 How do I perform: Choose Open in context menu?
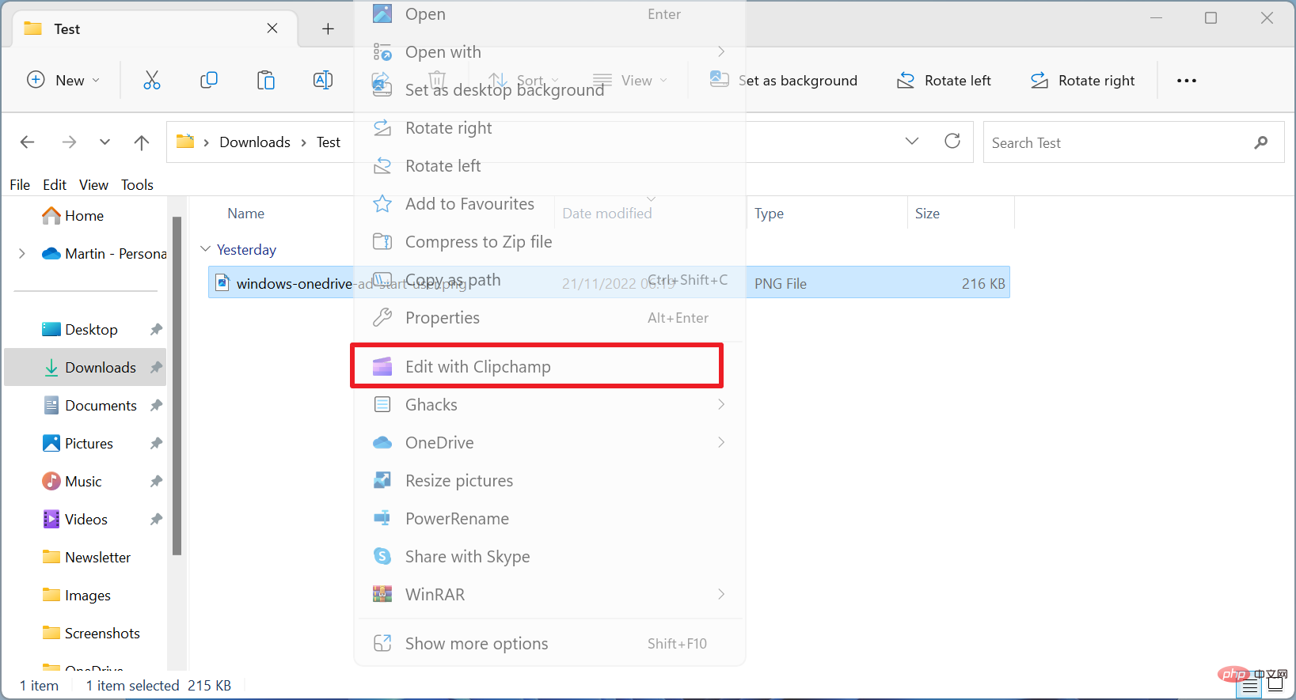click(549, 14)
